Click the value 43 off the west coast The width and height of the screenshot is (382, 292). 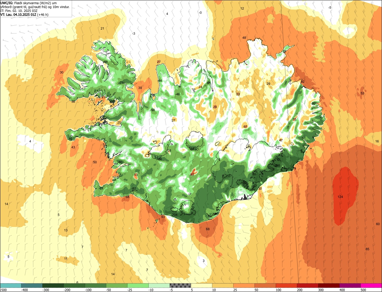[73, 147]
